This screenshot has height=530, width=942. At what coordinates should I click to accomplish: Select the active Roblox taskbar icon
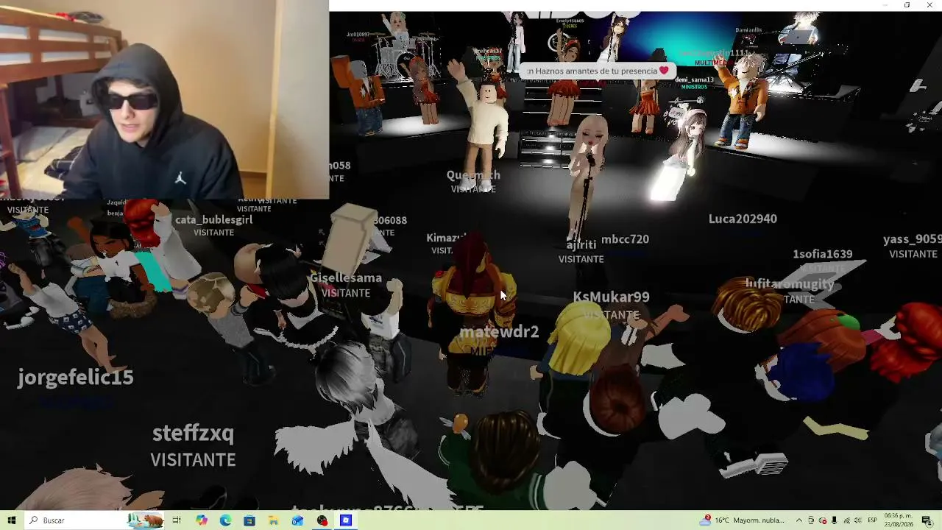[x=346, y=520]
